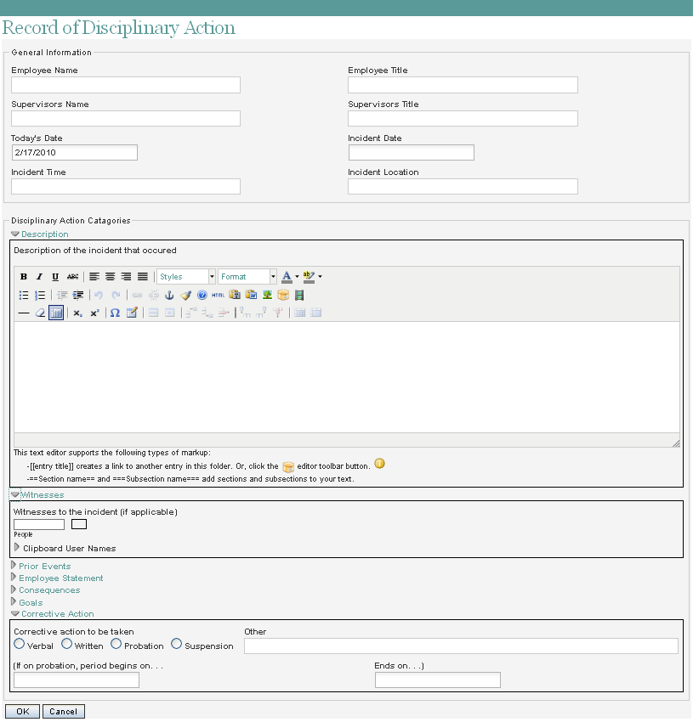Apply highlight color with marker icon

[309, 277]
